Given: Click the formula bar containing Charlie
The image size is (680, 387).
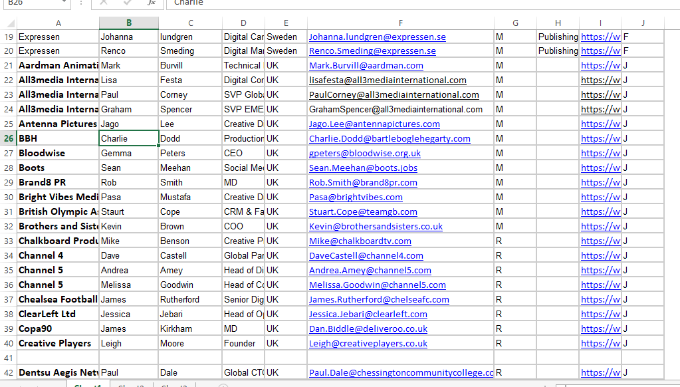Looking at the screenshot, I should coord(399,3).
